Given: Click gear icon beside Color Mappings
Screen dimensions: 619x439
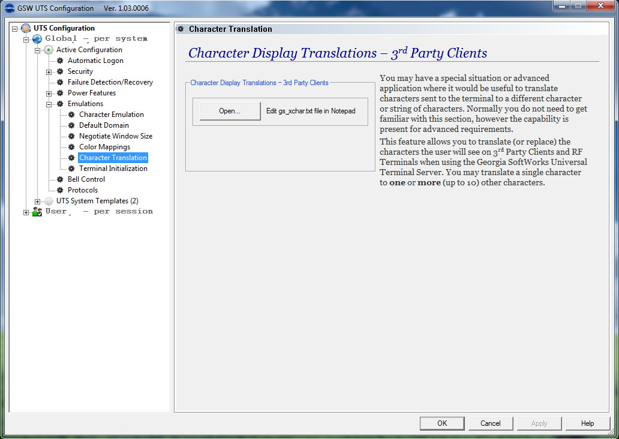Looking at the screenshot, I should click(x=71, y=147).
